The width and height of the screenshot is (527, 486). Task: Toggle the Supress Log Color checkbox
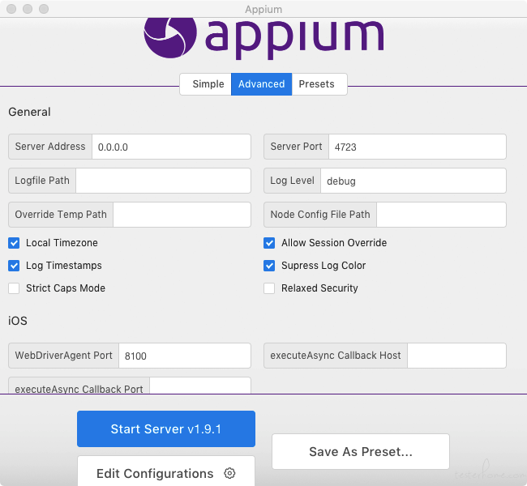269,266
